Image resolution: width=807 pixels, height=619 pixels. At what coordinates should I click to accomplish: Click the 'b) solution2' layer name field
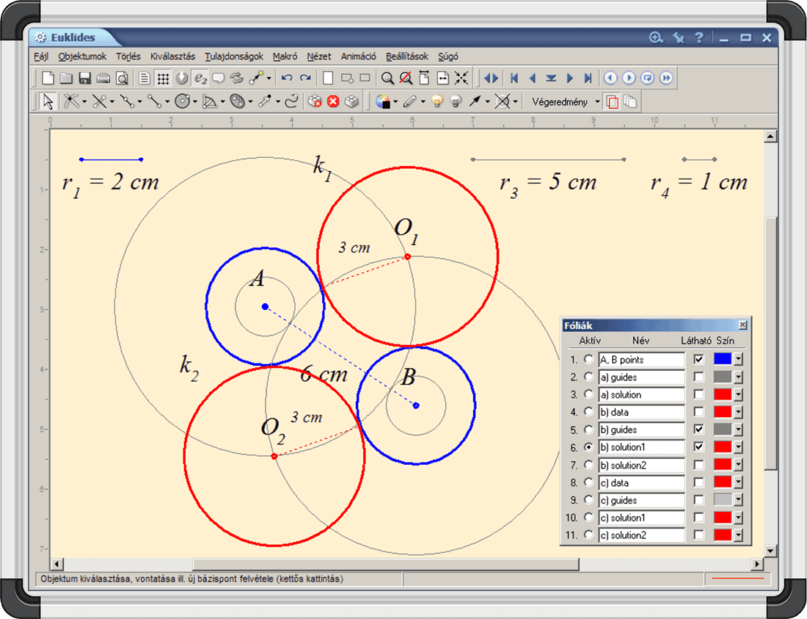pos(640,465)
